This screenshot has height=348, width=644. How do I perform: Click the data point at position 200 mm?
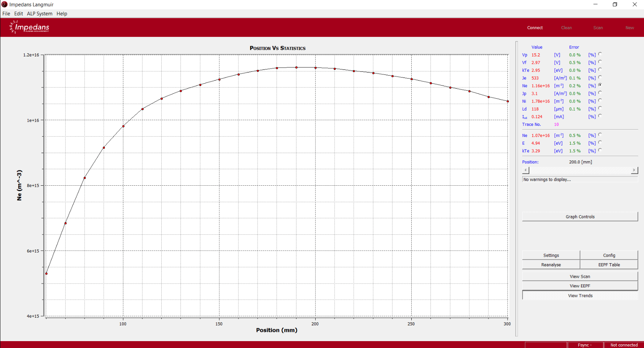(315, 68)
